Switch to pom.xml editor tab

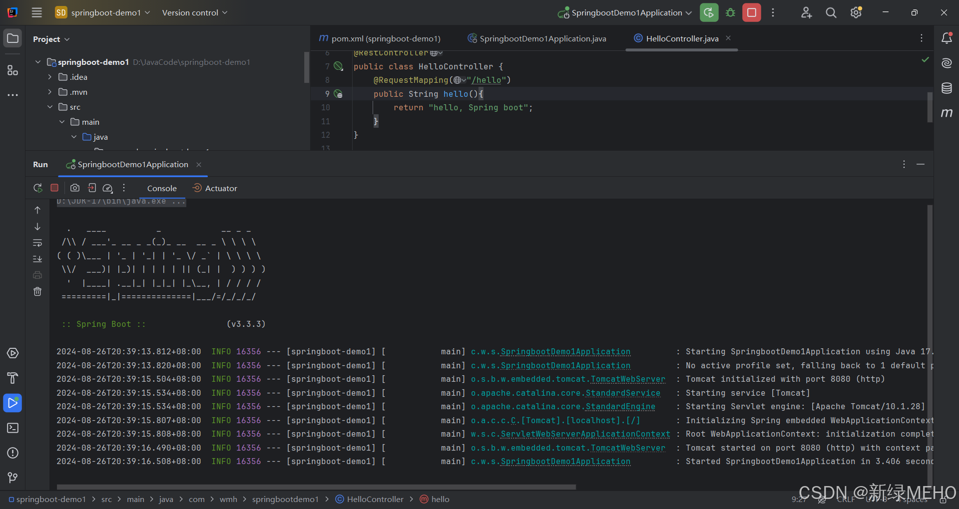[x=380, y=38]
